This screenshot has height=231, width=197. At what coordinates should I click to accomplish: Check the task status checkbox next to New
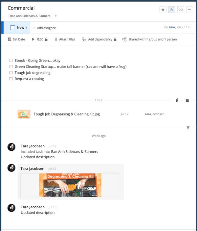pyautogui.click(x=13, y=28)
